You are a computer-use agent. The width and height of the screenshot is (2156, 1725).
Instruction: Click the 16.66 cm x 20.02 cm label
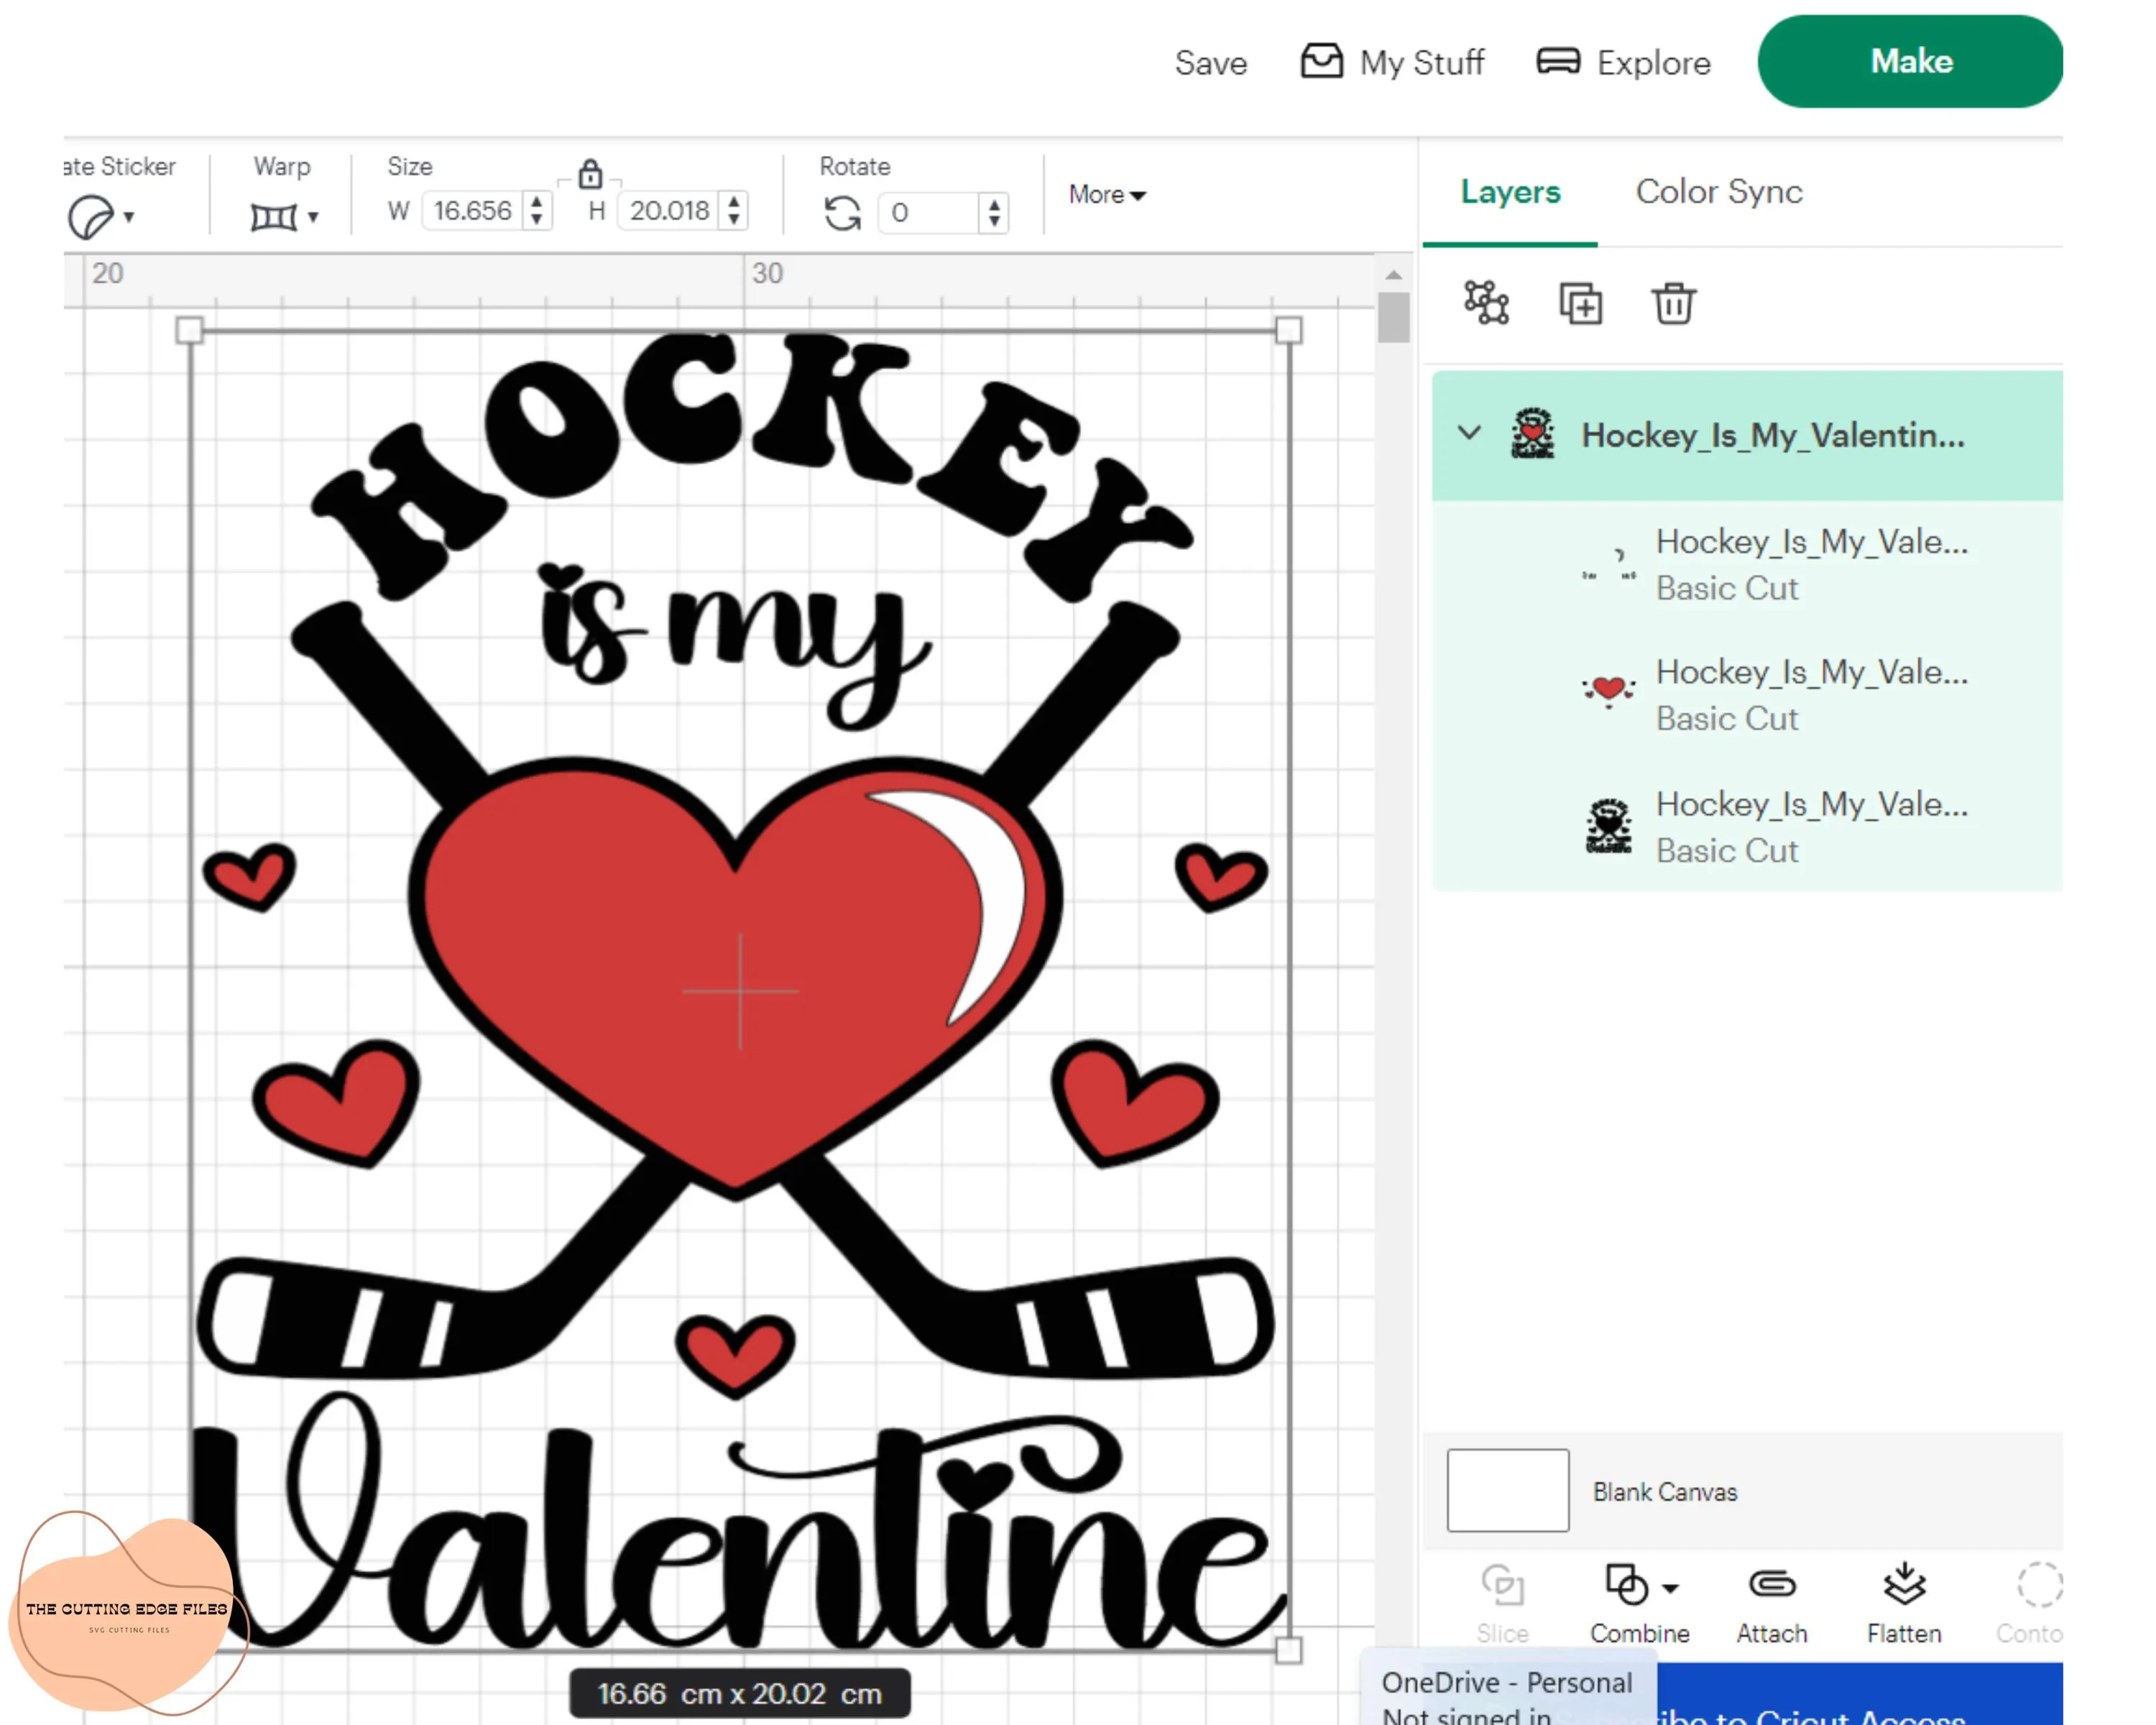click(x=740, y=1694)
